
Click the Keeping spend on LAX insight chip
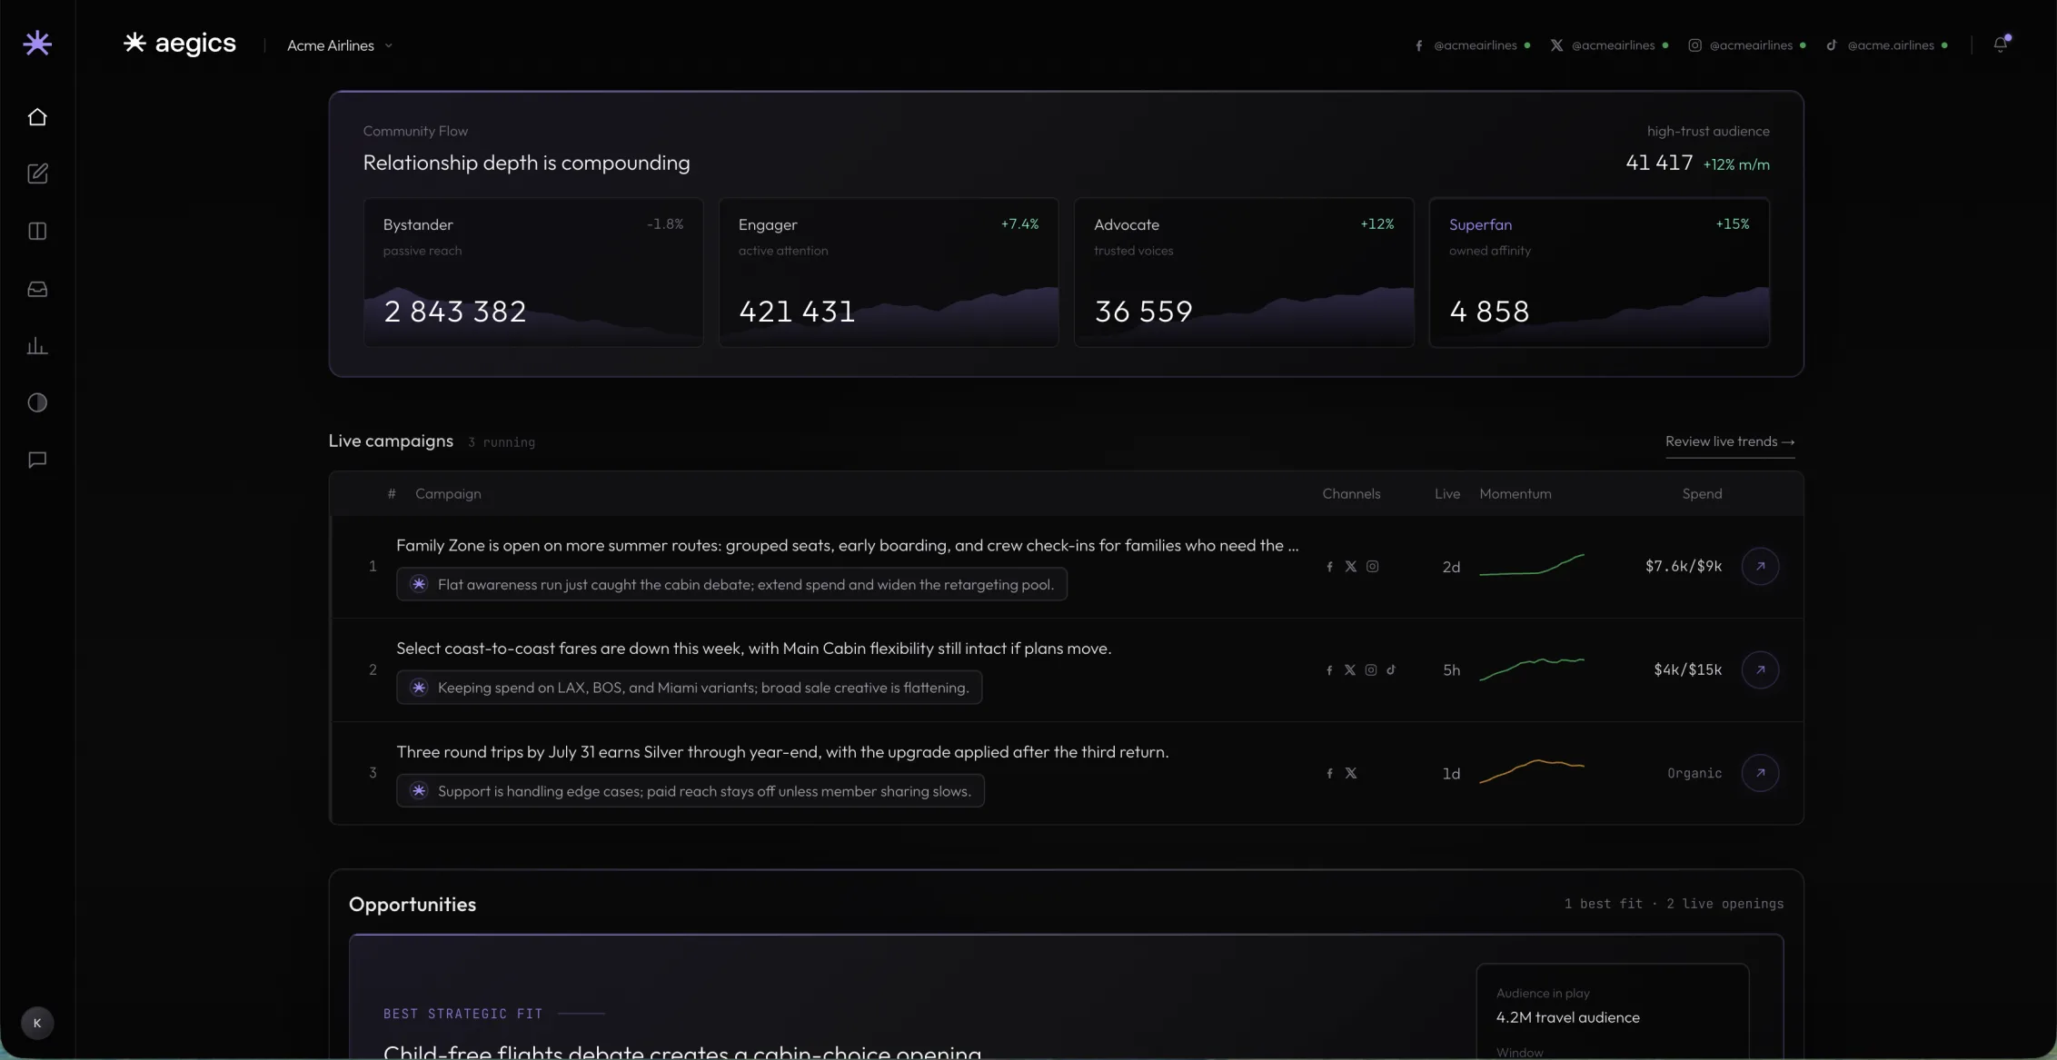689,688
